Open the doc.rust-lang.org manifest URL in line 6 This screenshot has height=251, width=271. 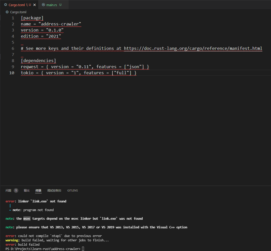[193, 48]
